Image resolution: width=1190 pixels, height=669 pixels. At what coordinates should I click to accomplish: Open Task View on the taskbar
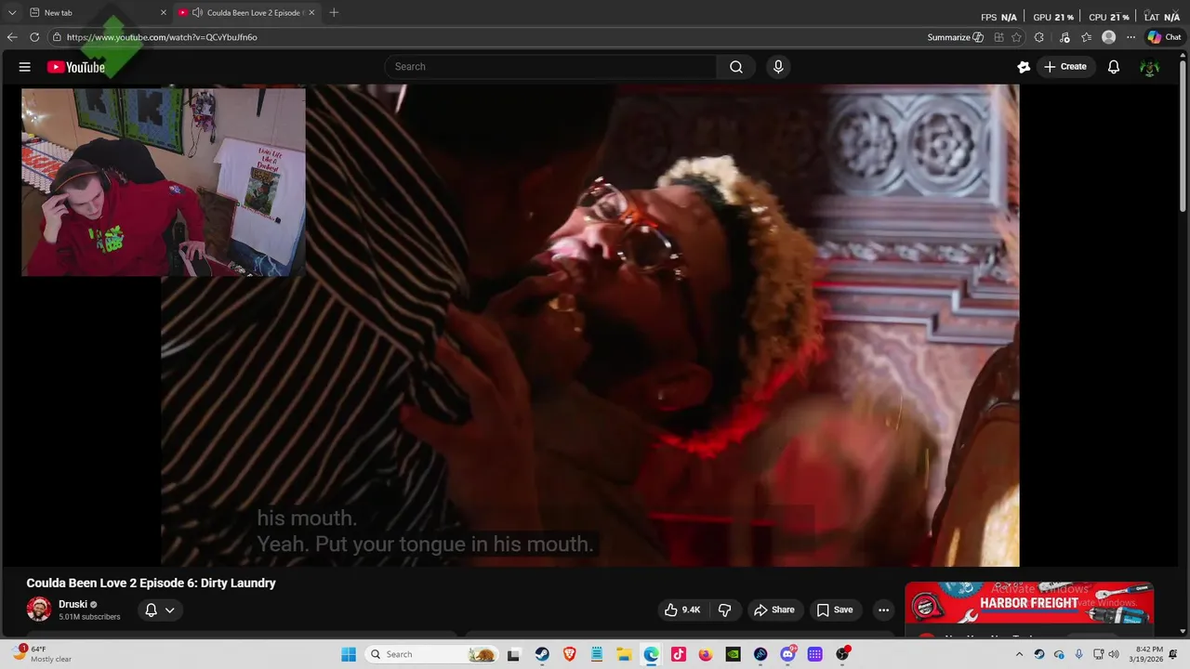pos(513,654)
